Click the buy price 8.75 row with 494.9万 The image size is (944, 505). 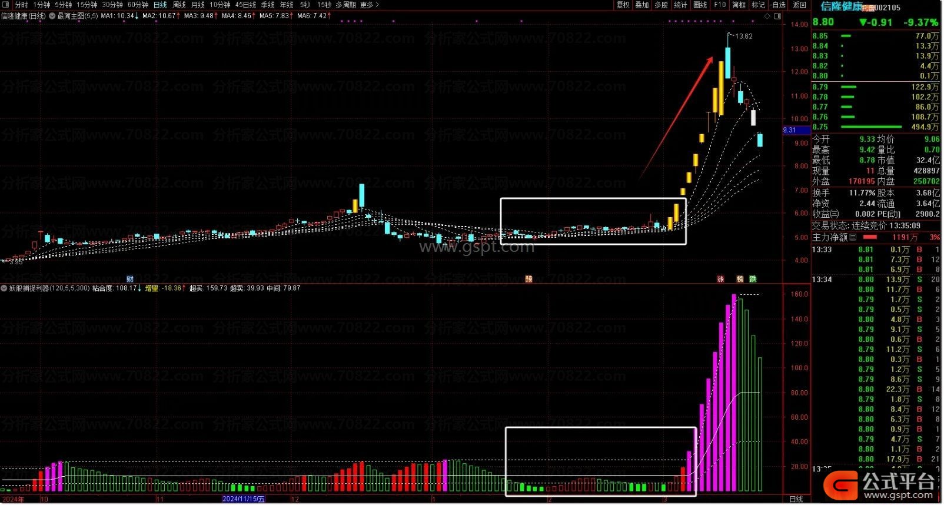(876, 127)
